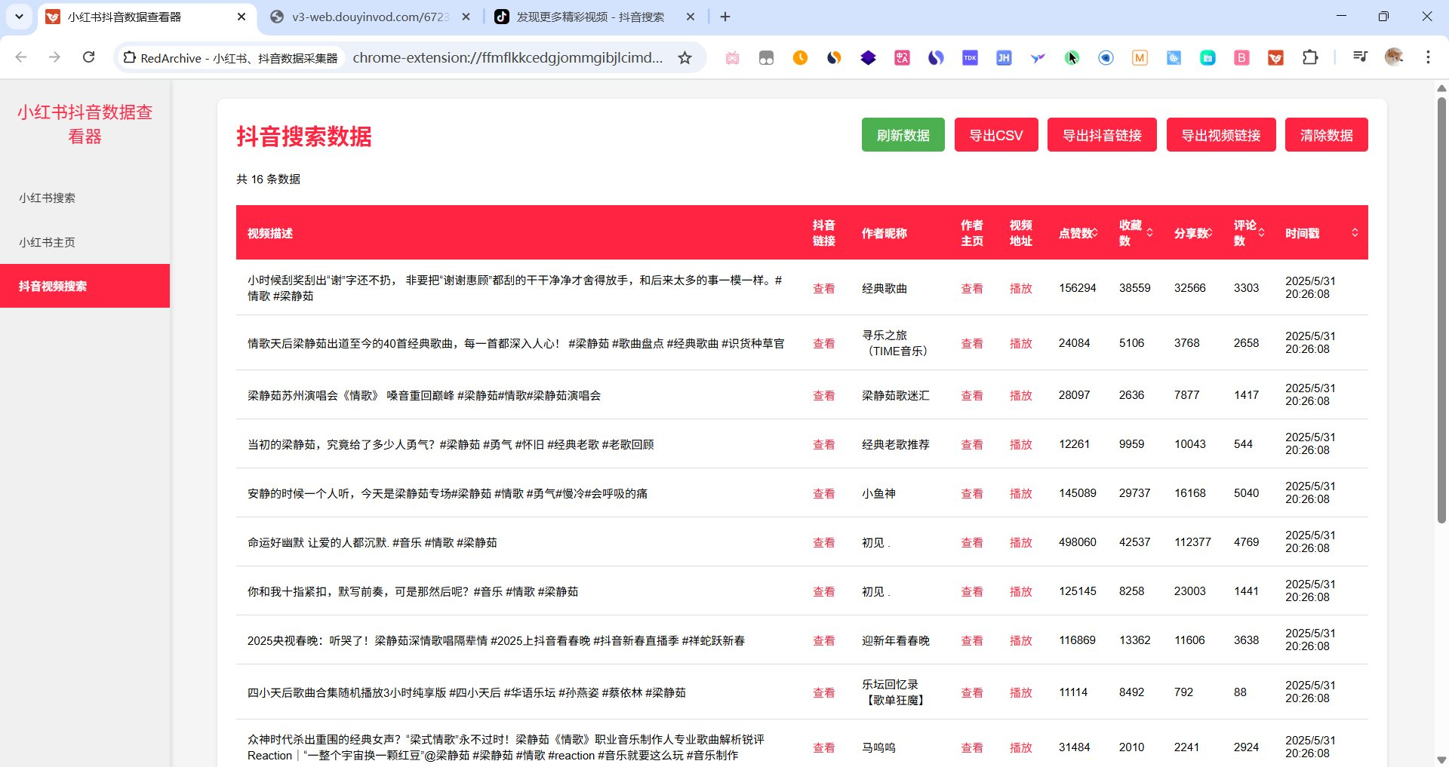The height and width of the screenshot is (767, 1449).
Task: Open the gray two-eyed extension icon
Action: 766,58
